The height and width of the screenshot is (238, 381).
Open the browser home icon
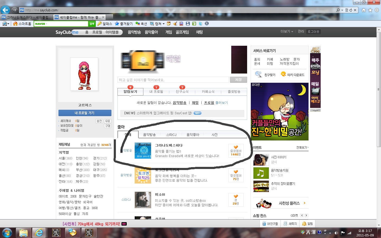tap(364, 10)
